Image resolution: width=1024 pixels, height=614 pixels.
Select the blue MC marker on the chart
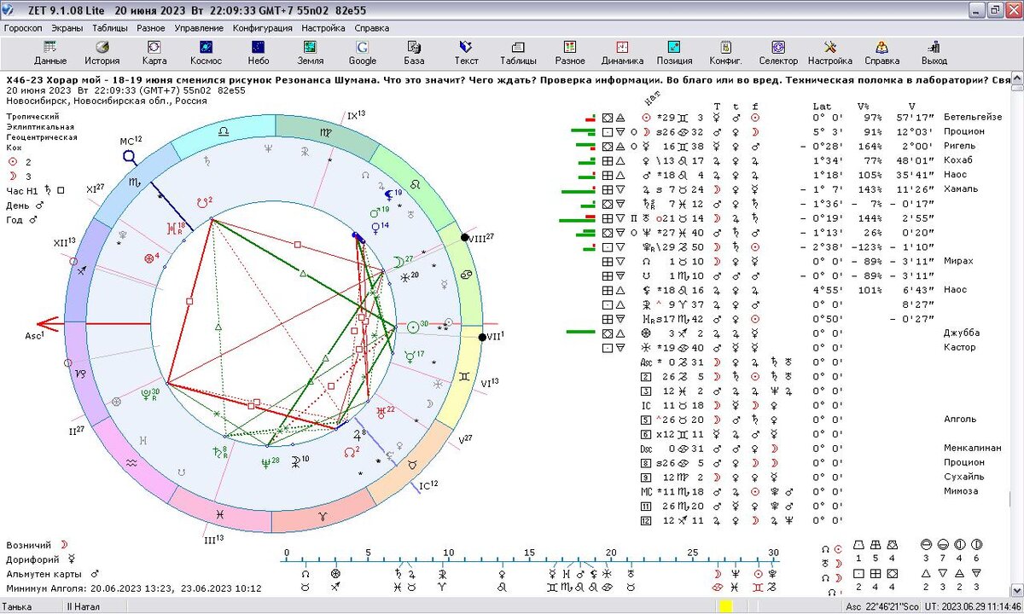coord(130,156)
